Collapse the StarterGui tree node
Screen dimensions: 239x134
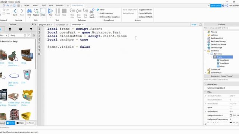point(205,51)
